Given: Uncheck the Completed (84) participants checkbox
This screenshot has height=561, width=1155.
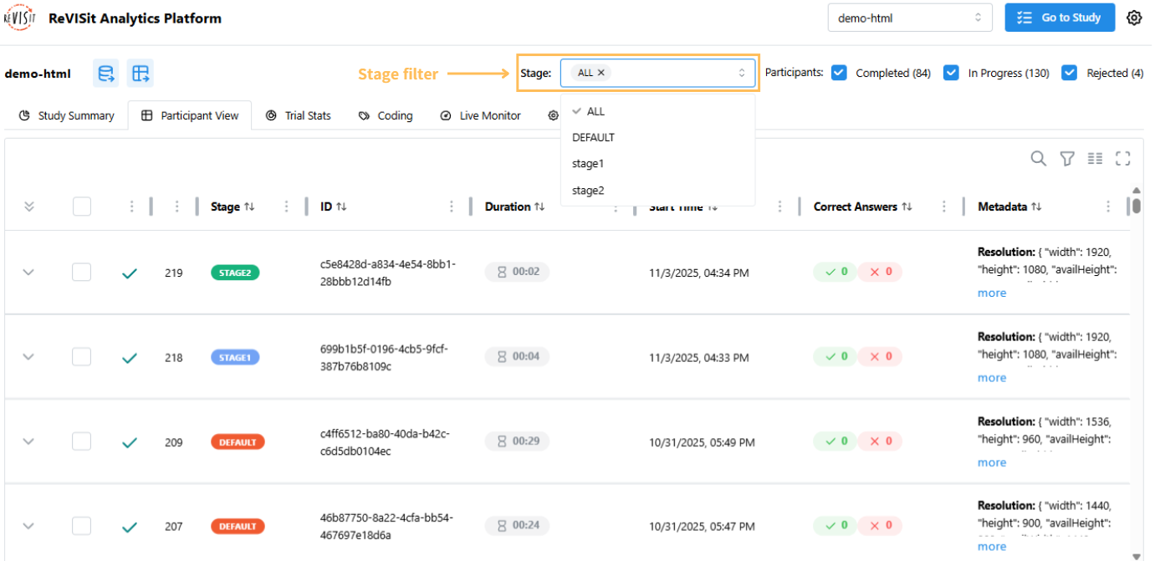Looking at the screenshot, I should pos(840,73).
